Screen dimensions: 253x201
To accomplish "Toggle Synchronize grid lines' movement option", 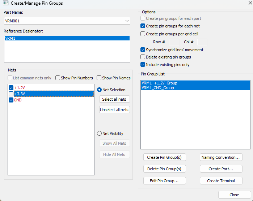I will 143,50.
